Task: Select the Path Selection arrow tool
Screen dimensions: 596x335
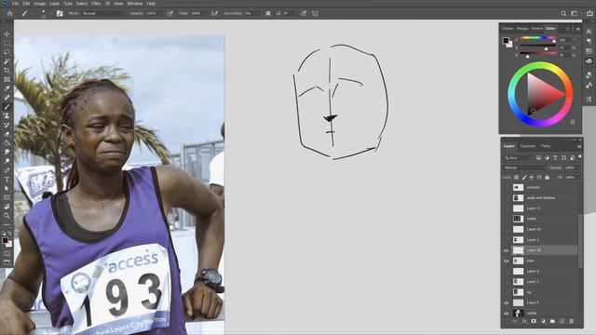Action: (x=7, y=188)
